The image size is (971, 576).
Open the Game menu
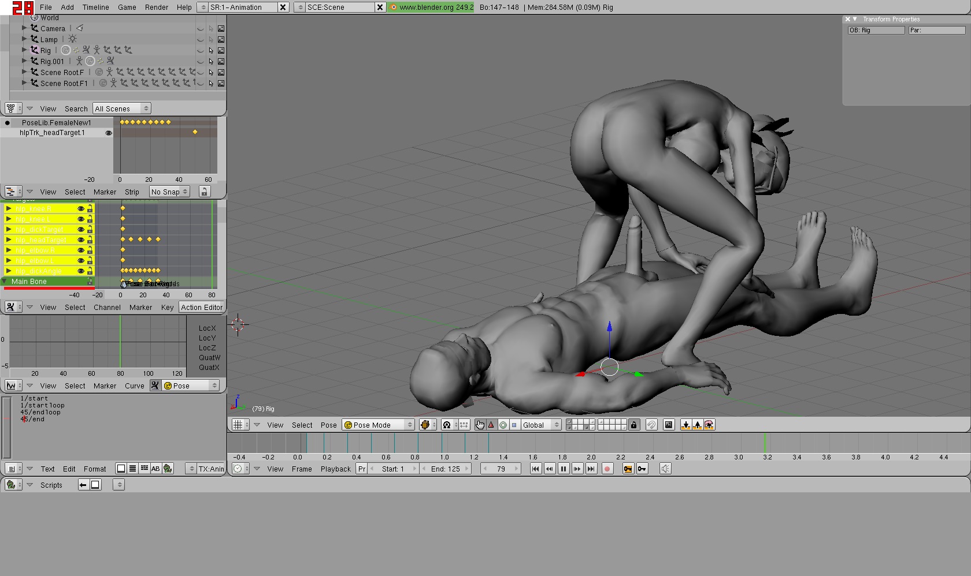(x=127, y=7)
